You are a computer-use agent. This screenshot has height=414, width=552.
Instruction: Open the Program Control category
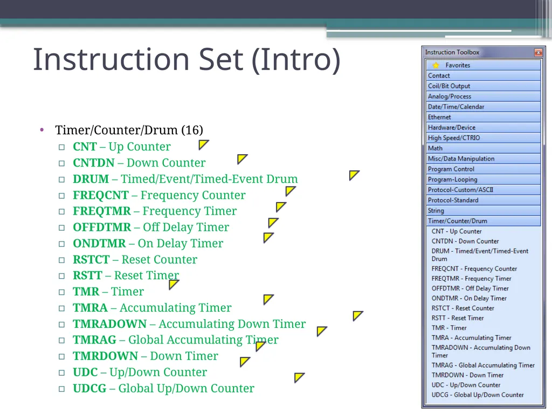tap(484, 169)
